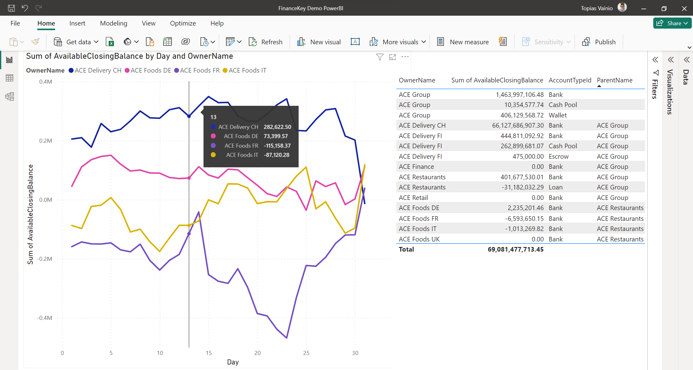
Task: Open the View ribbon tab
Action: 149,23
